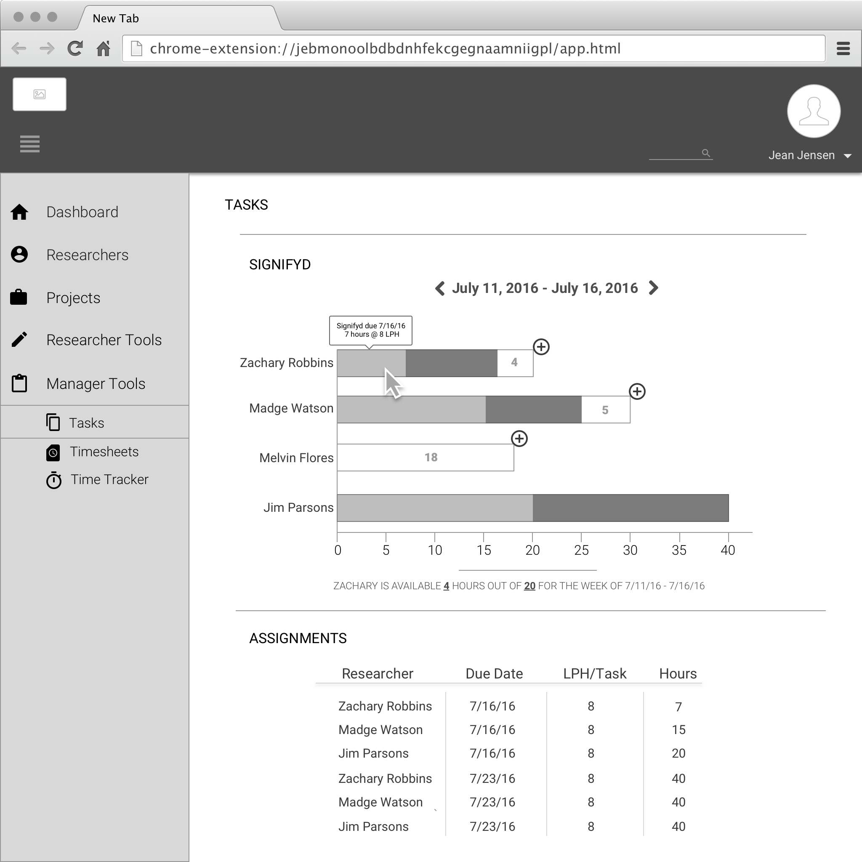Add task for Zachary Robbins plus icon
The height and width of the screenshot is (862, 862).
click(541, 347)
